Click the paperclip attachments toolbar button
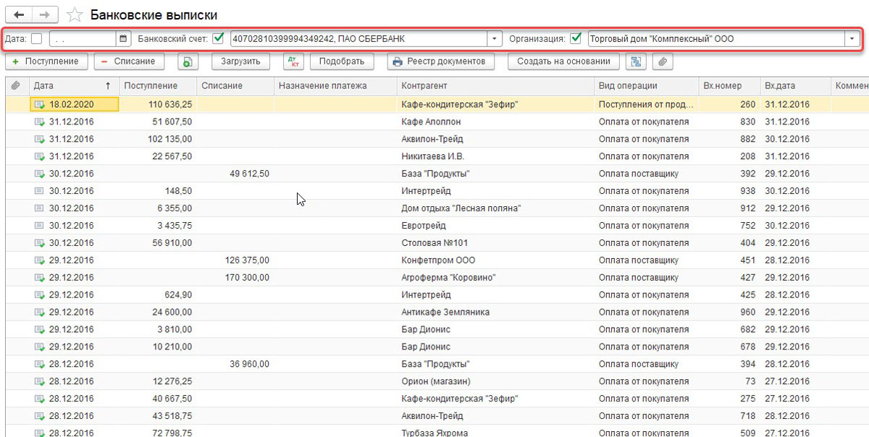Screen dimensions: 869x437 [x=662, y=62]
